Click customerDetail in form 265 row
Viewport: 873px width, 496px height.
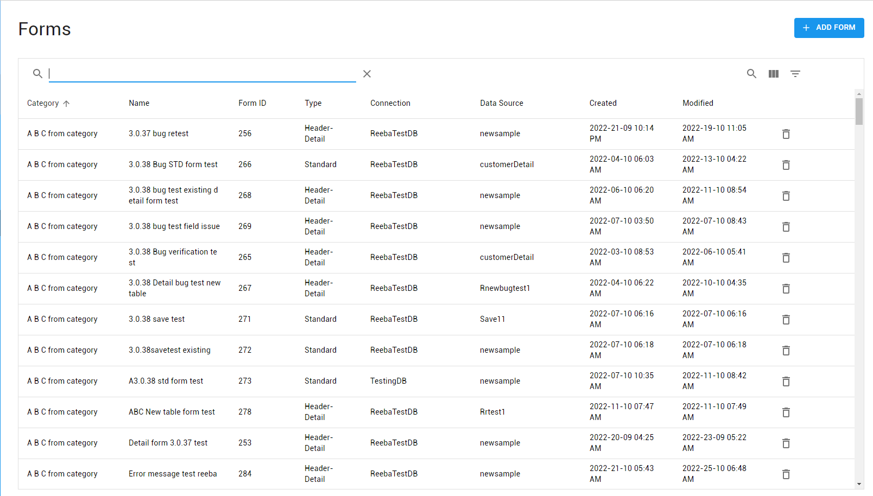[x=507, y=257]
